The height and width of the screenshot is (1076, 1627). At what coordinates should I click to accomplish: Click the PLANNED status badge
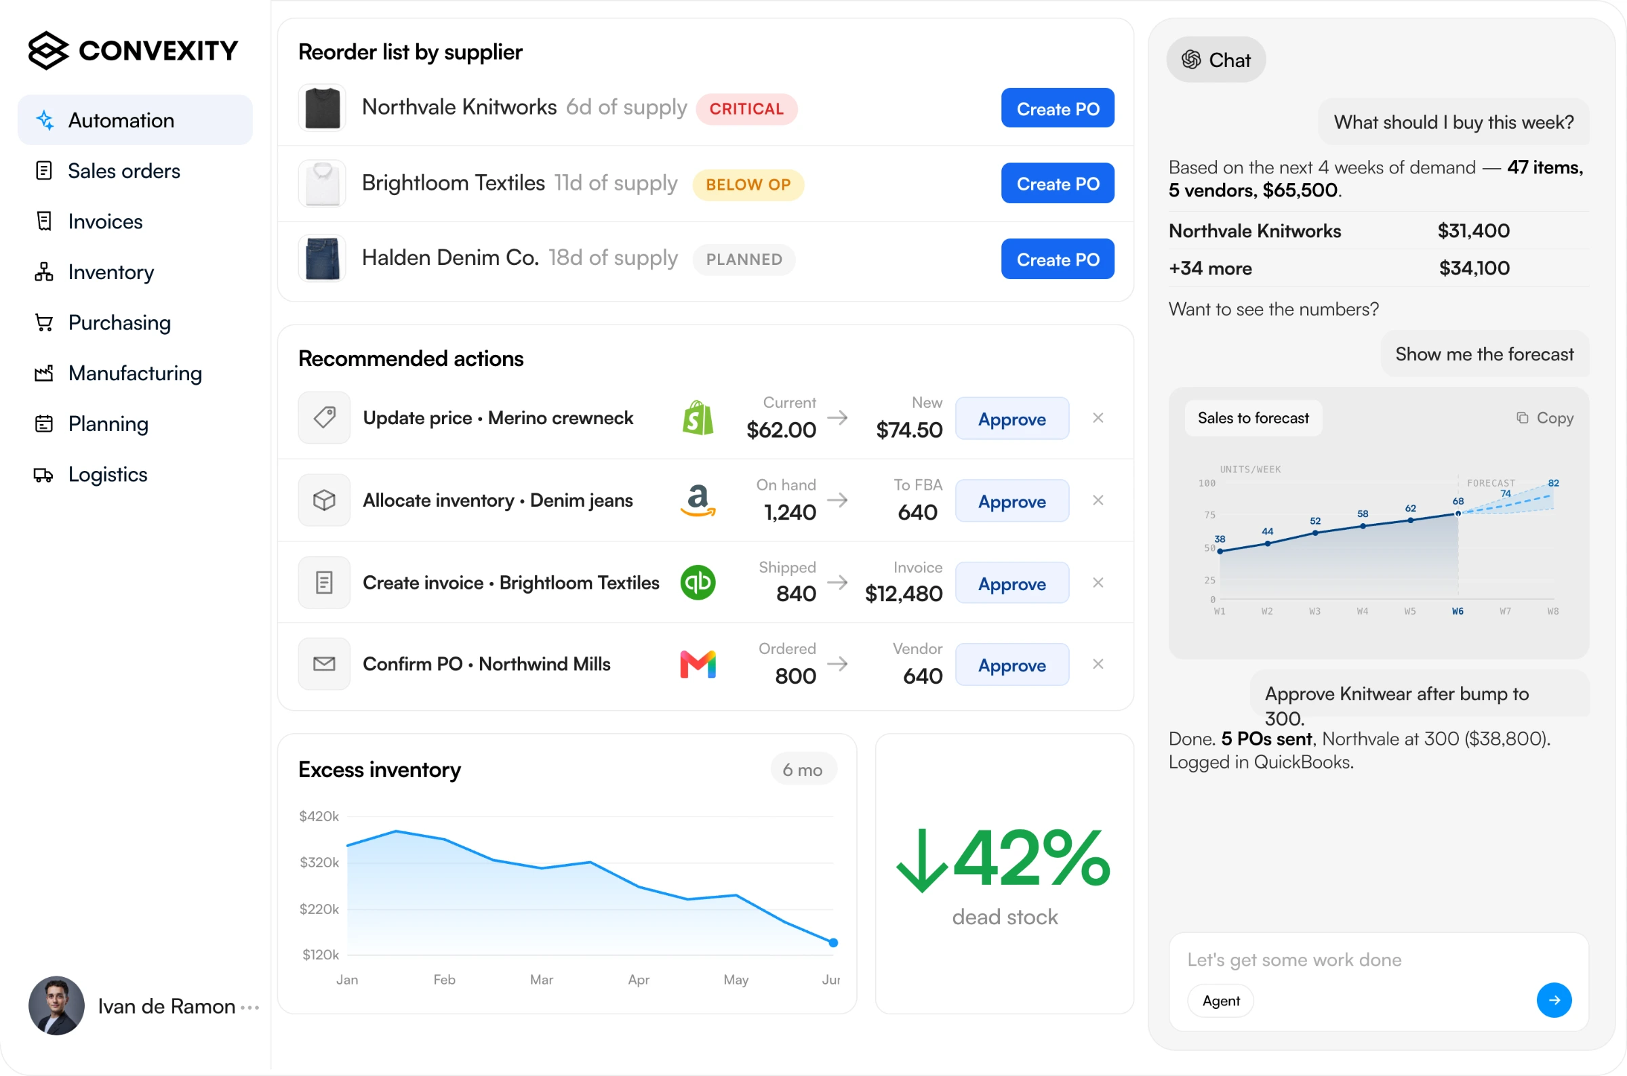coord(744,260)
